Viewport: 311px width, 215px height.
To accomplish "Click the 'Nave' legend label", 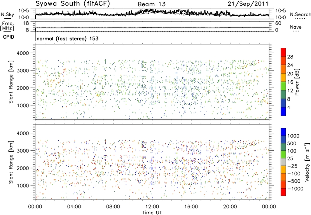I will pos(295,27).
